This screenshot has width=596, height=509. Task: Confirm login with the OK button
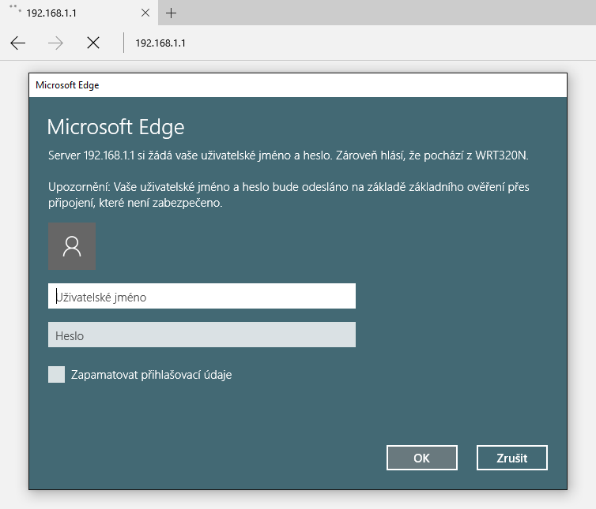pyautogui.click(x=422, y=458)
